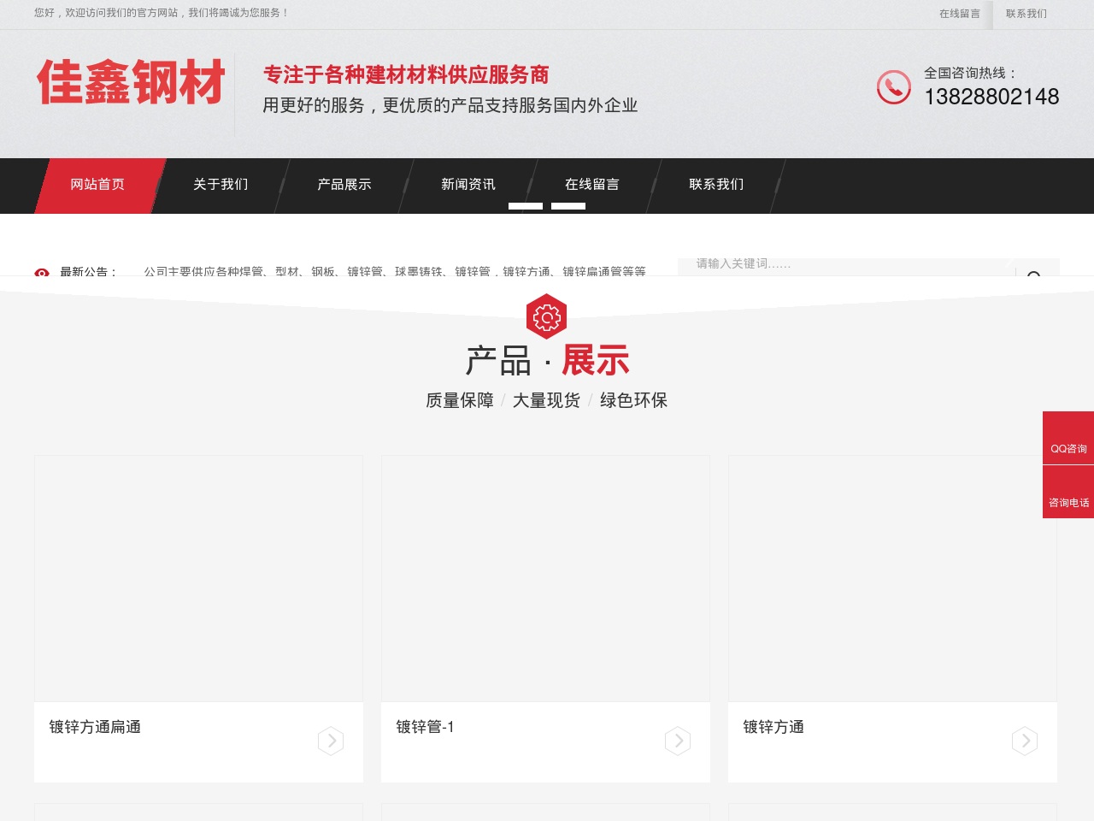
Task: Click 大量现货 tagline text
Action: [x=546, y=400]
